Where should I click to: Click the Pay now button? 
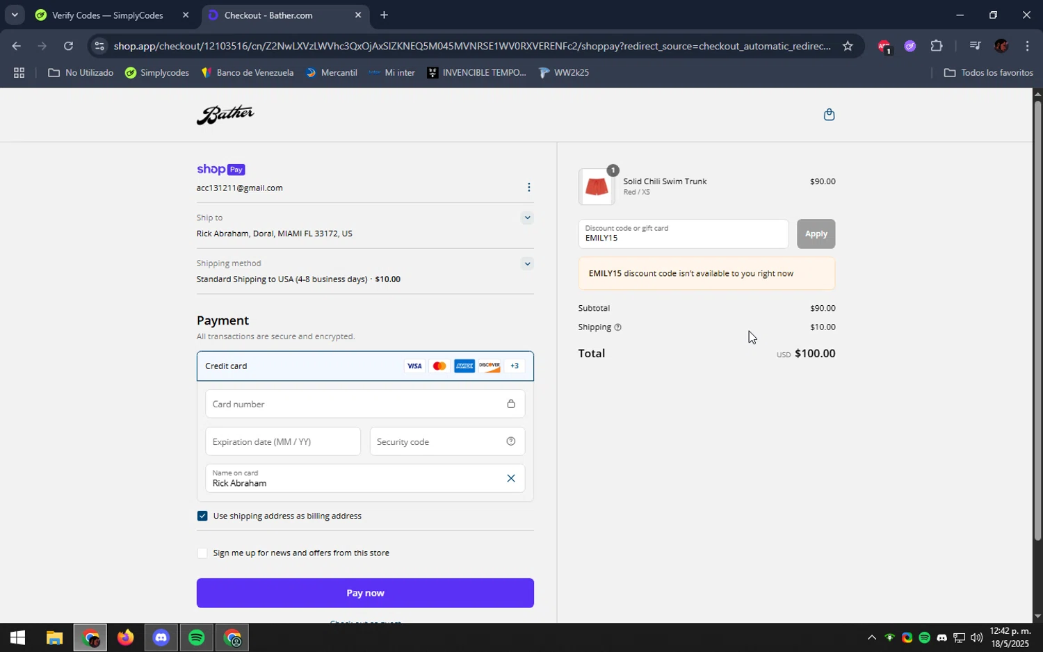[x=365, y=593]
